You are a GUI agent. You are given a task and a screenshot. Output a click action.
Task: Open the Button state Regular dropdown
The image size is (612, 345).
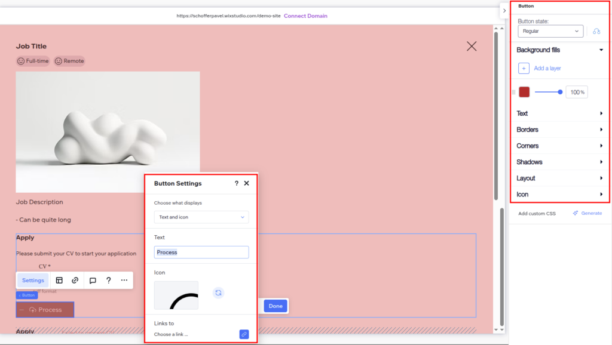tap(550, 31)
